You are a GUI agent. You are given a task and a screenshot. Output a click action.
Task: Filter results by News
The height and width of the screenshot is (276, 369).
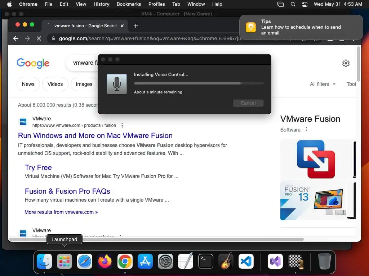[28, 84]
